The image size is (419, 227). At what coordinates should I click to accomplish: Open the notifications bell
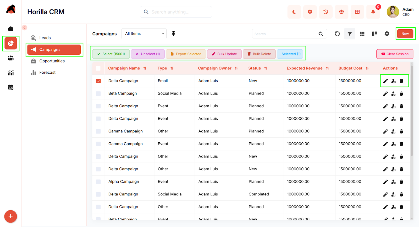click(373, 12)
